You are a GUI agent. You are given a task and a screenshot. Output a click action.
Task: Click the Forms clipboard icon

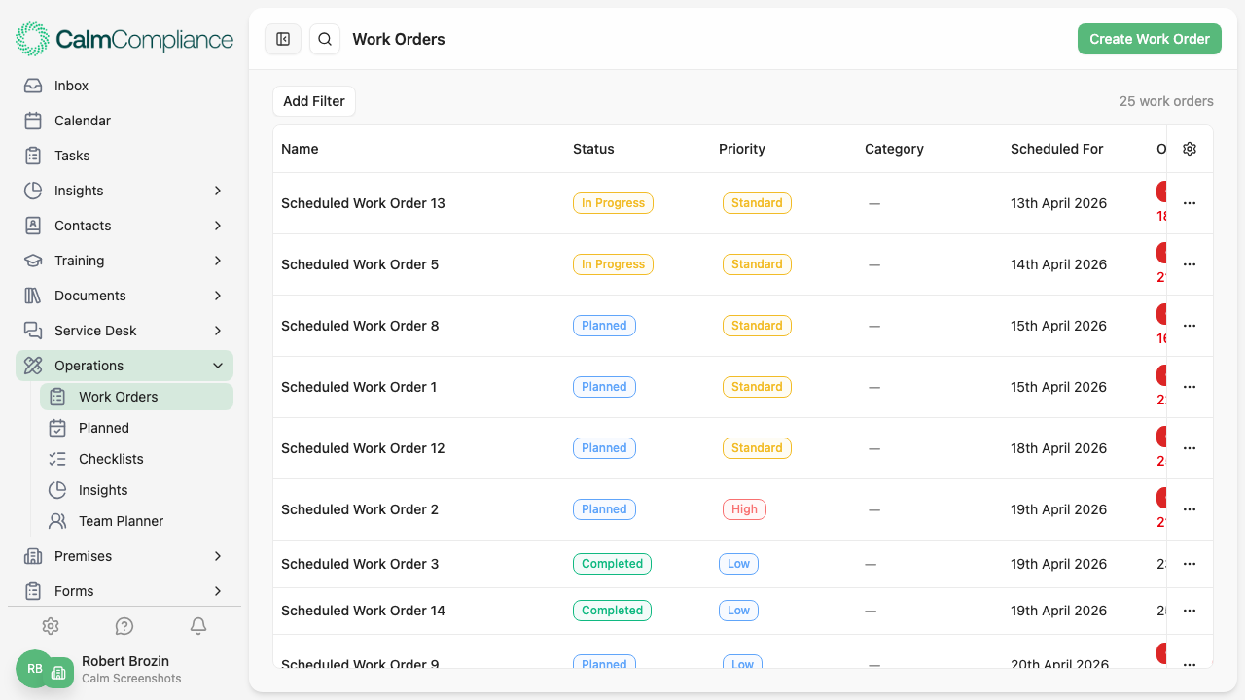pos(33,591)
